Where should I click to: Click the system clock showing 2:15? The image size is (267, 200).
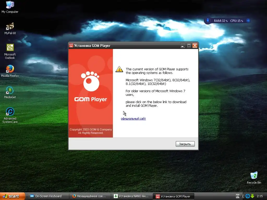(x=260, y=196)
